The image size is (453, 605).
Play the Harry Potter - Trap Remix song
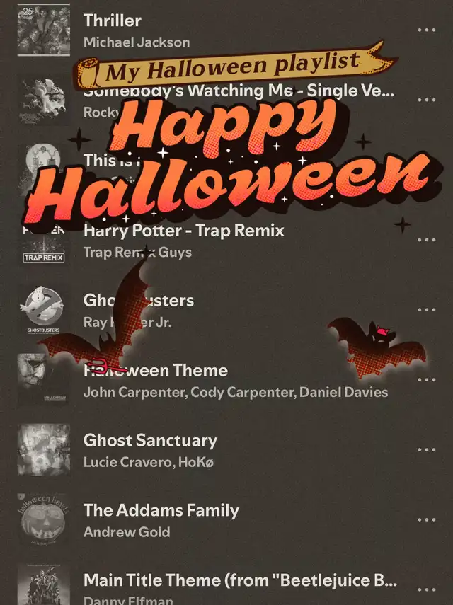click(183, 231)
